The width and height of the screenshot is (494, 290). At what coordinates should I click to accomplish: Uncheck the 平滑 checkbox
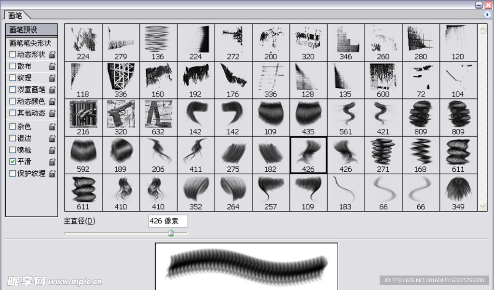click(13, 162)
